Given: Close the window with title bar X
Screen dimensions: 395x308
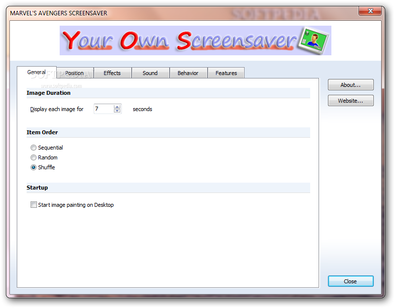Looking at the screenshot, I should coord(370,11).
